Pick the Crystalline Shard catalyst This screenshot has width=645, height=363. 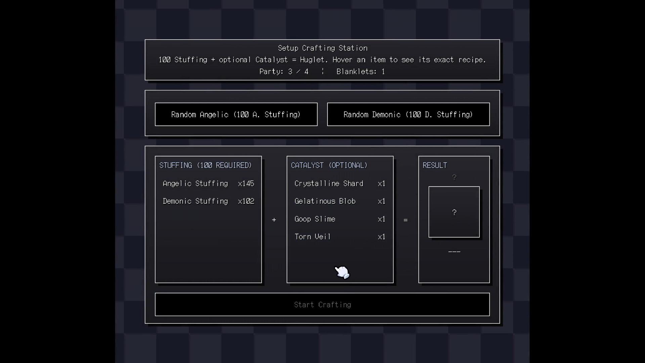click(x=340, y=184)
